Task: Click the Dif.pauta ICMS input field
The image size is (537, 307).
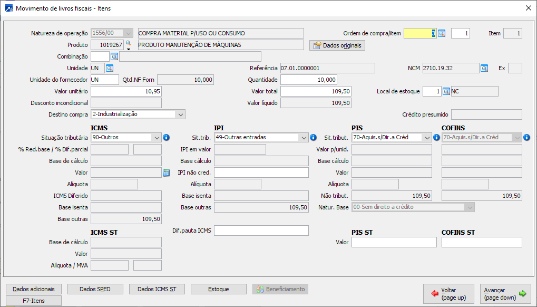Action: (x=261, y=231)
